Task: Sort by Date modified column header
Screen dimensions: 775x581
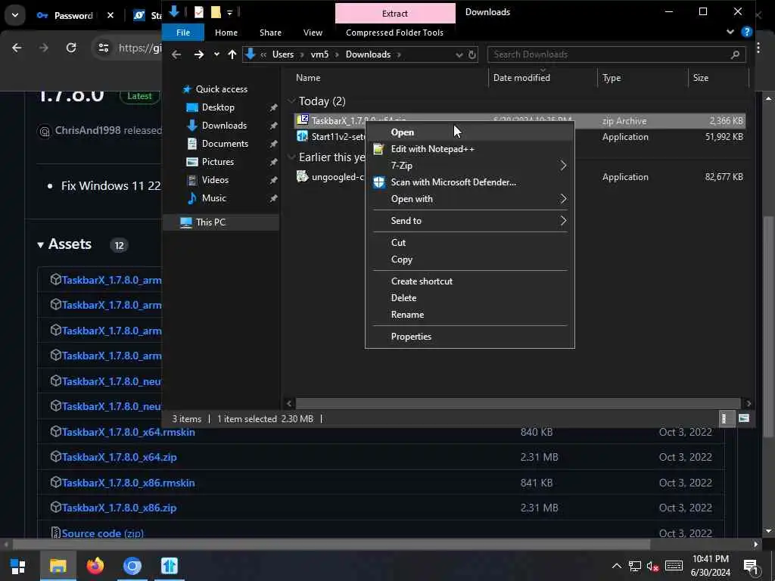Action: pyautogui.click(x=521, y=78)
